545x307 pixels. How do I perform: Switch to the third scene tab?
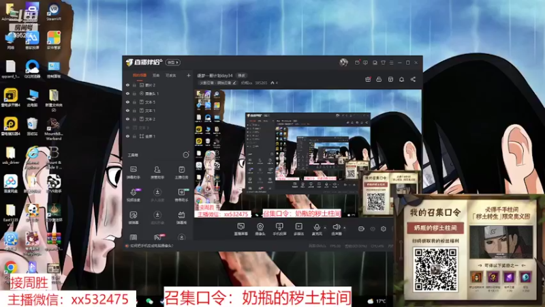[x=171, y=75]
